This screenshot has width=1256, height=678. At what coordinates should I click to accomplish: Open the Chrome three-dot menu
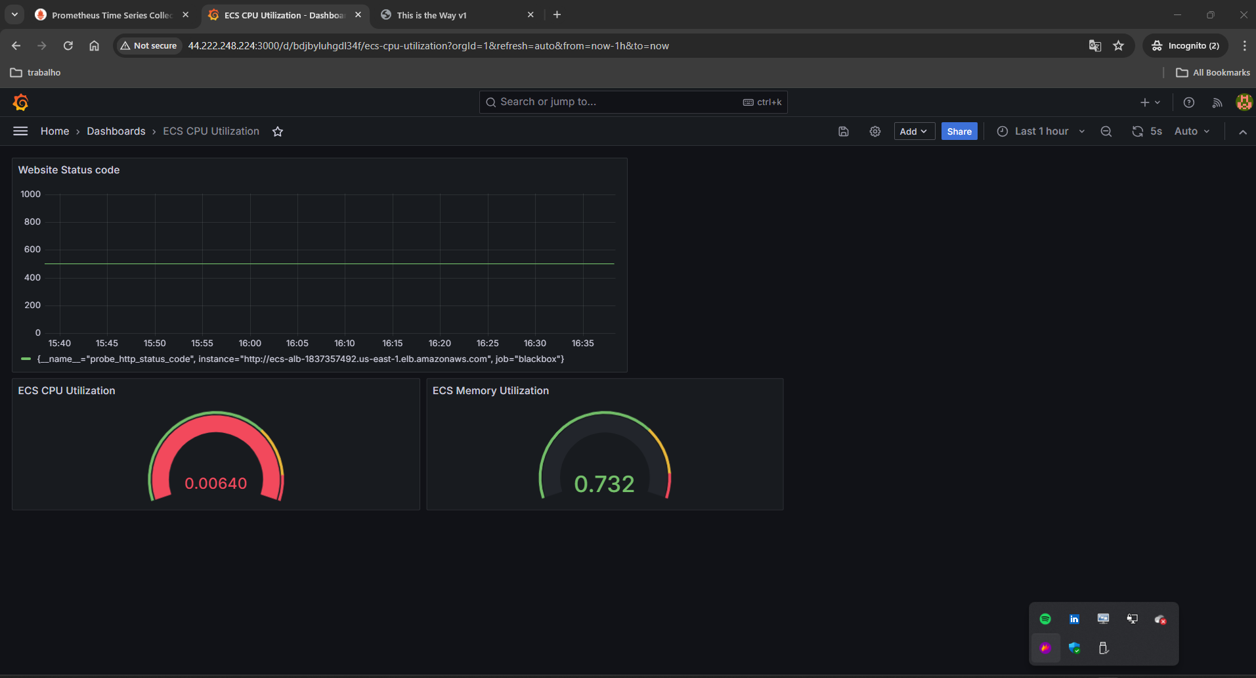point(1244,45)
